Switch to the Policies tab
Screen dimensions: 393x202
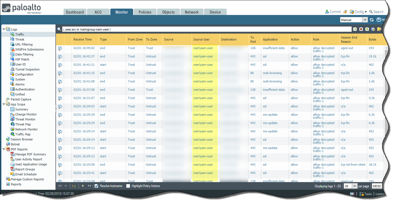(145, 12)
